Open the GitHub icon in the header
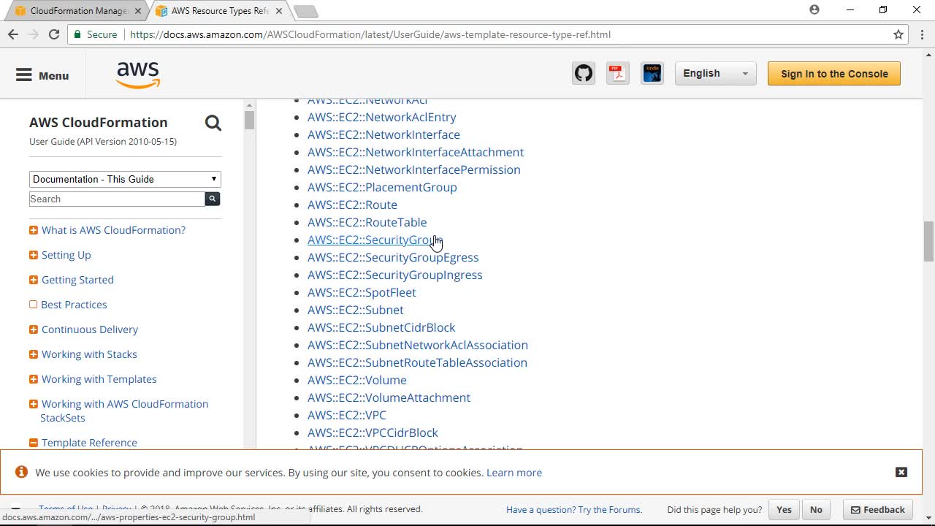935x526 pixels. click(x=584, y=73)
